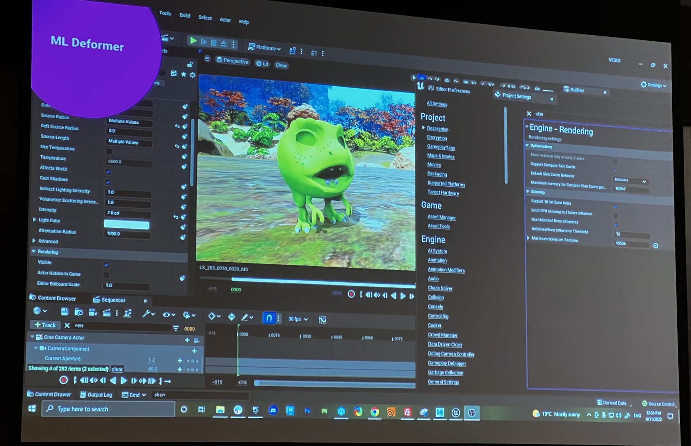Click the Chrome icon in taskbar

coord(375,412)
